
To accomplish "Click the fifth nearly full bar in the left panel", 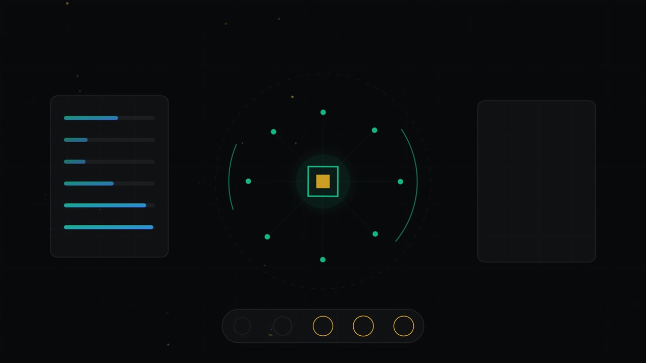I will tap(110, 206).
